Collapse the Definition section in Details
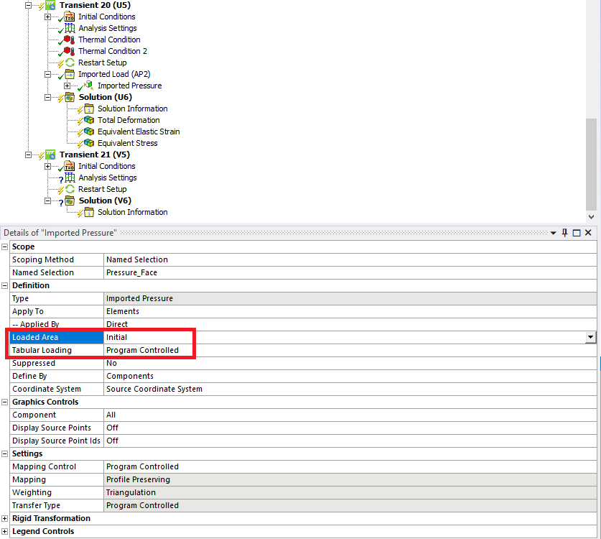This screenshot has width=601, height=539. (4, 285)
